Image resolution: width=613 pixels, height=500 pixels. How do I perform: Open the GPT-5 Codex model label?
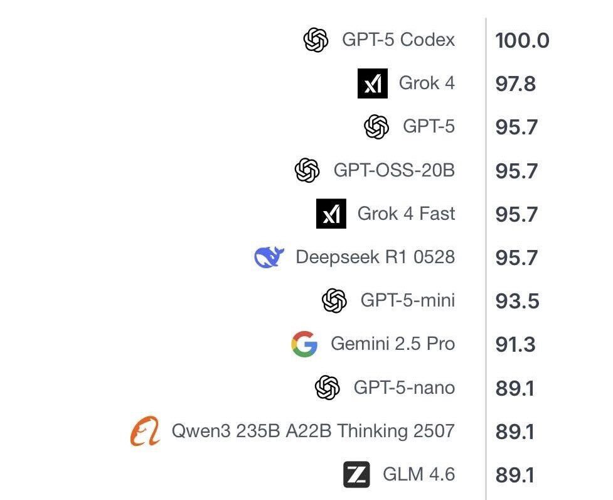(398, 40)
